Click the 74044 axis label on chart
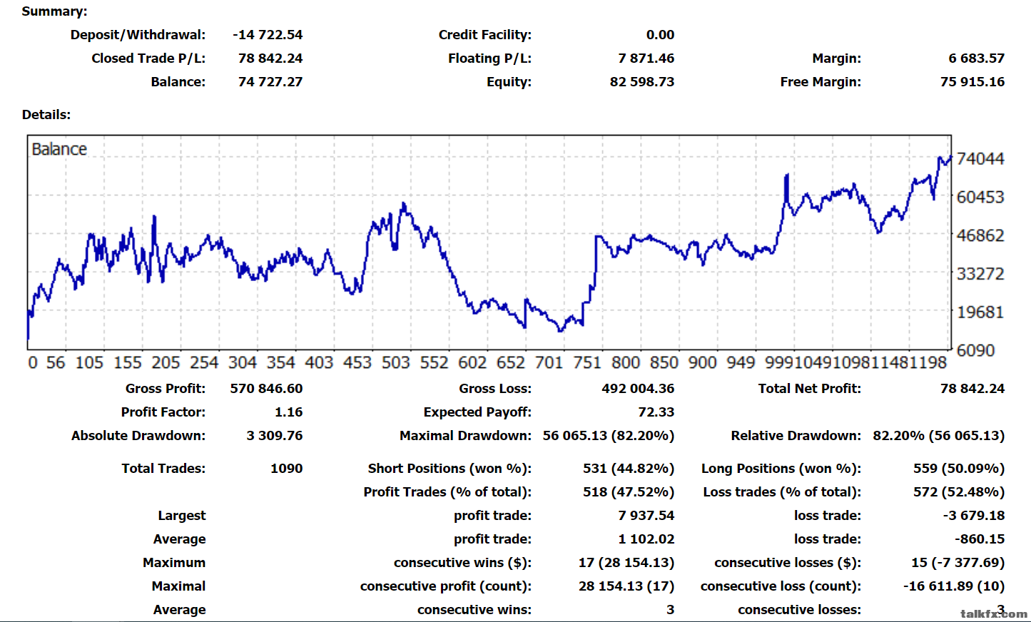This screenshot has width=1031, height=622. pyautogui.click(x=980, y=158)
